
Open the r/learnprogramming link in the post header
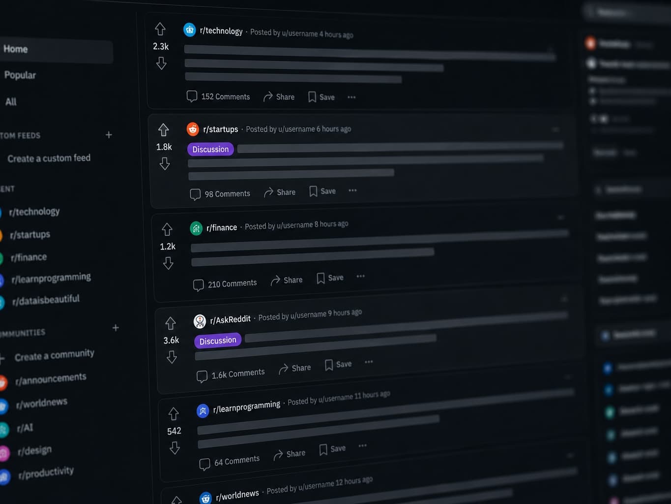point(247,407)
